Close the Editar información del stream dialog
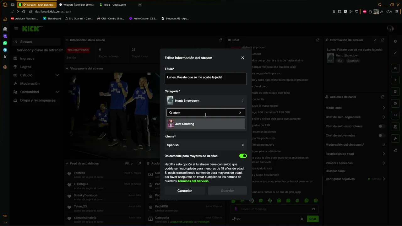 pyautogui.click(x=242, y=58)
